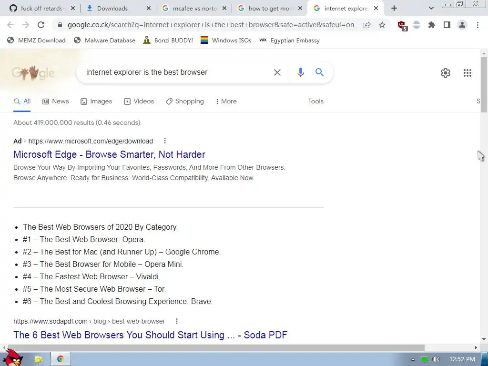488x366 pixels.
Task: Click the sodapdf.com breadcrumb URL
Action: coord(89,321)
